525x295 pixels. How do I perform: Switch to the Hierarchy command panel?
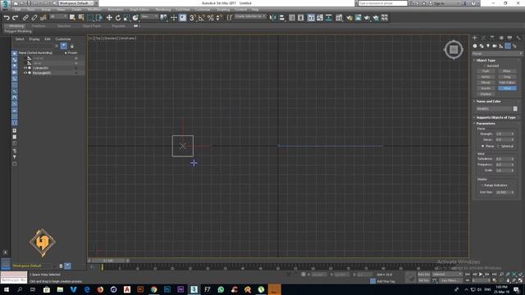click(492, 38)
